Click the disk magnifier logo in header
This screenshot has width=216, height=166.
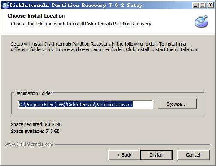[x=201, y=21]
